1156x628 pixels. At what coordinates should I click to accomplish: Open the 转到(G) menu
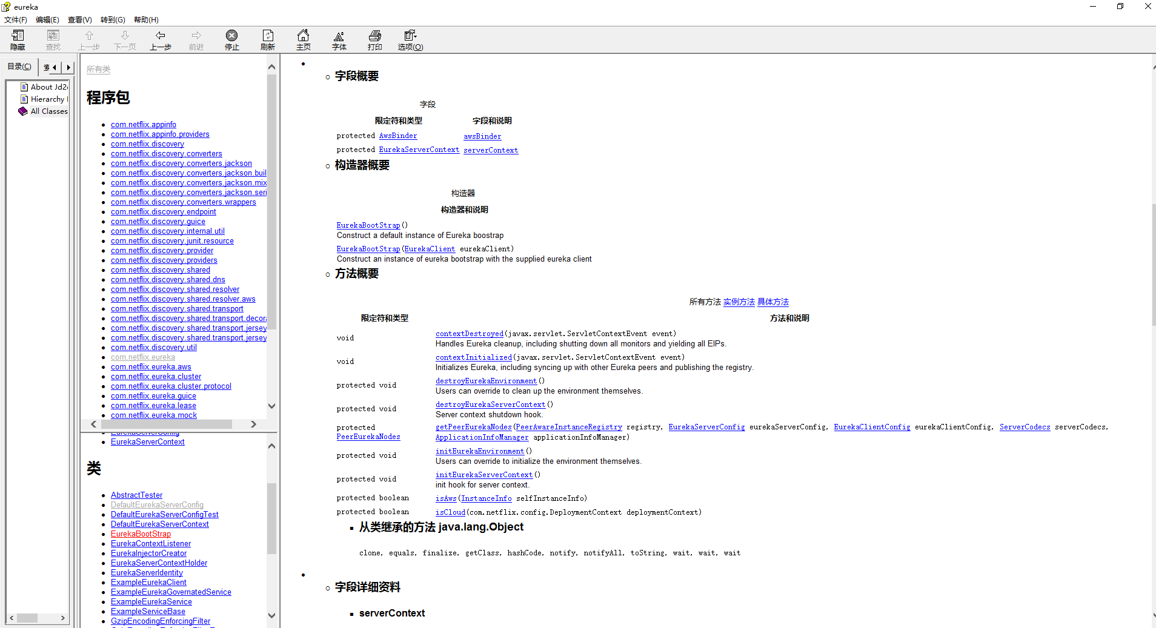pyautogui.click(x=113, y=20)
